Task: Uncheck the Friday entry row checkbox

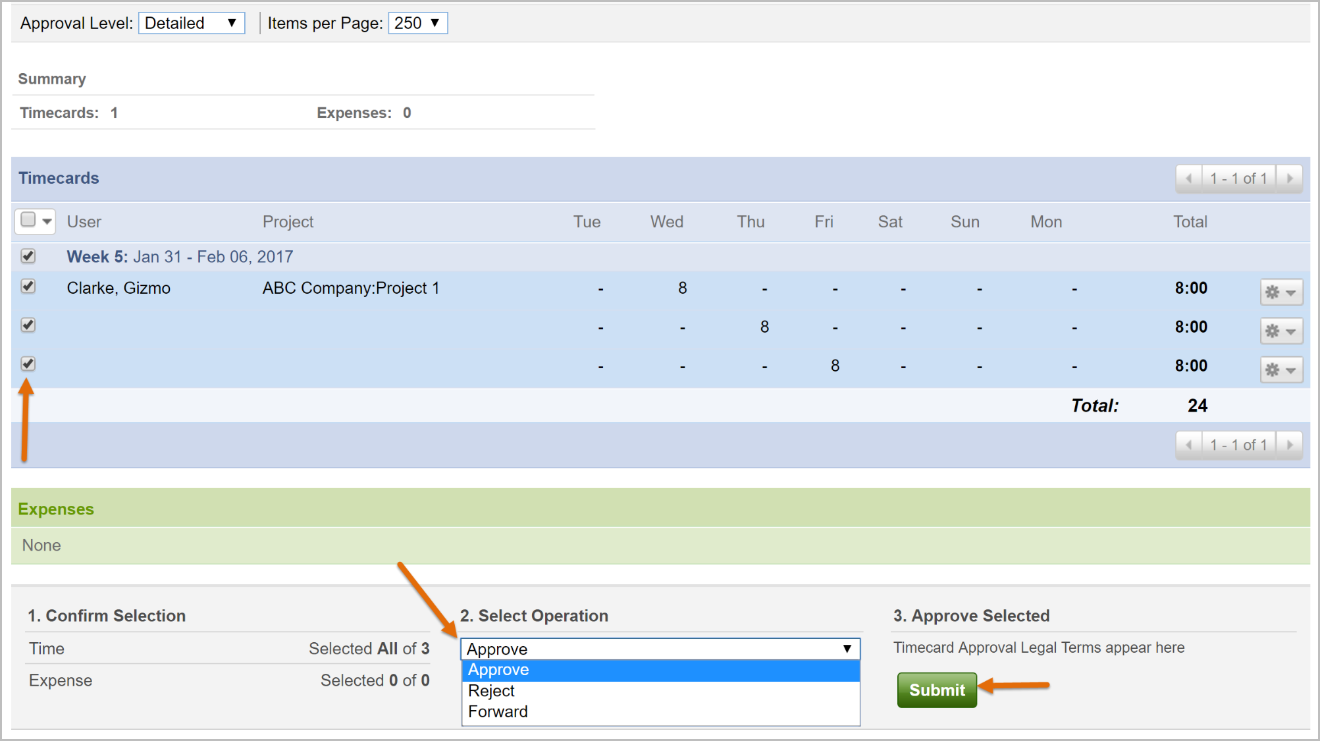Action: tap(28, 364)
